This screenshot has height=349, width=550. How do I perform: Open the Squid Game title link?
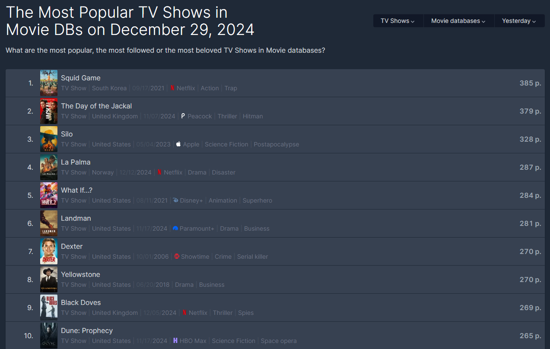point(81,78)
